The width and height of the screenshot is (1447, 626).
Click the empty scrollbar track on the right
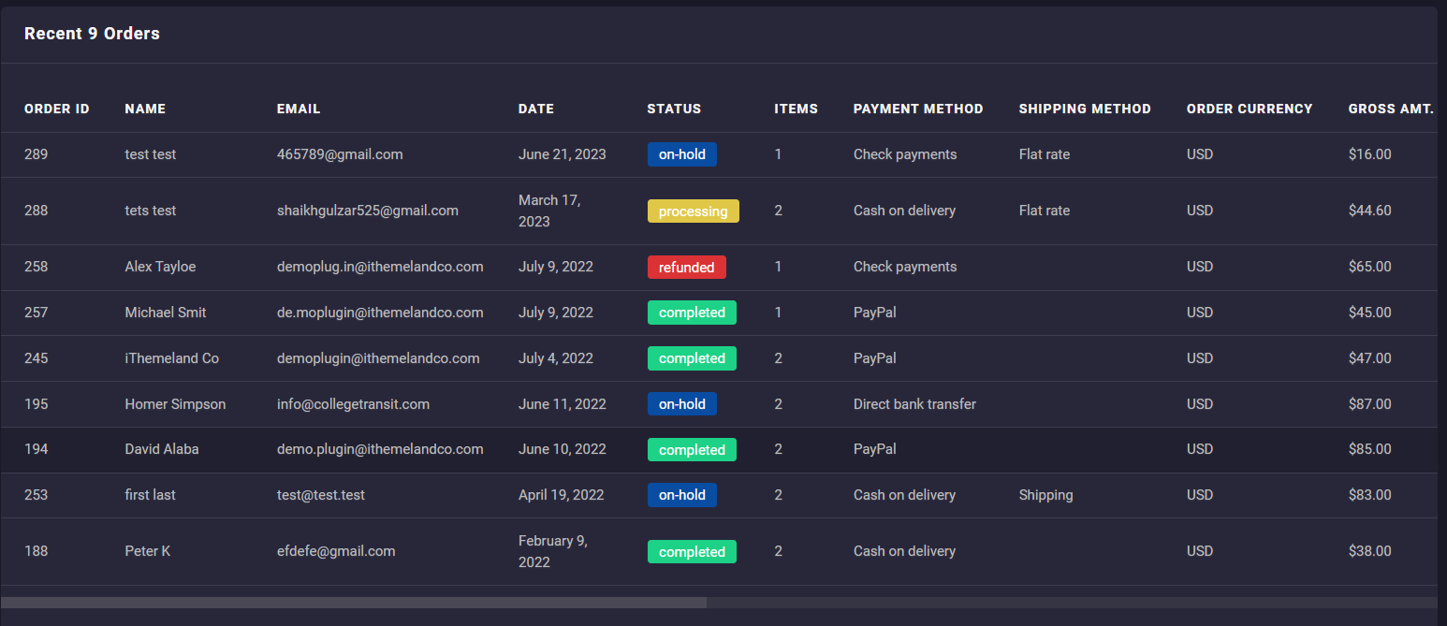point(1067,603)
